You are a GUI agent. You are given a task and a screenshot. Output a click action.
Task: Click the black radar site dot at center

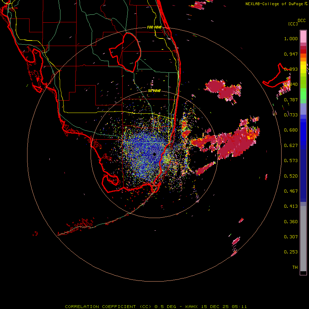pos(154,154)
